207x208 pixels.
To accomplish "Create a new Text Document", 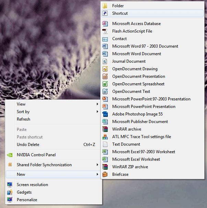I will tap(152, 144).
